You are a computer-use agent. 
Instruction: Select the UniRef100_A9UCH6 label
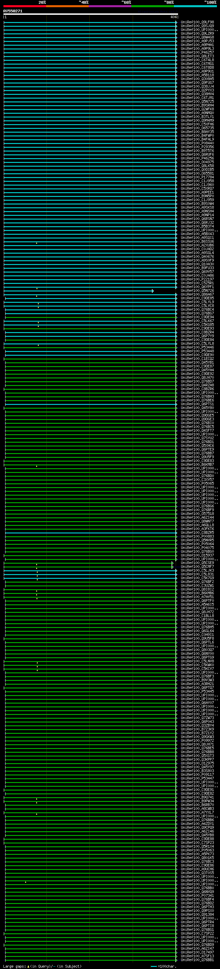[197, 869]
